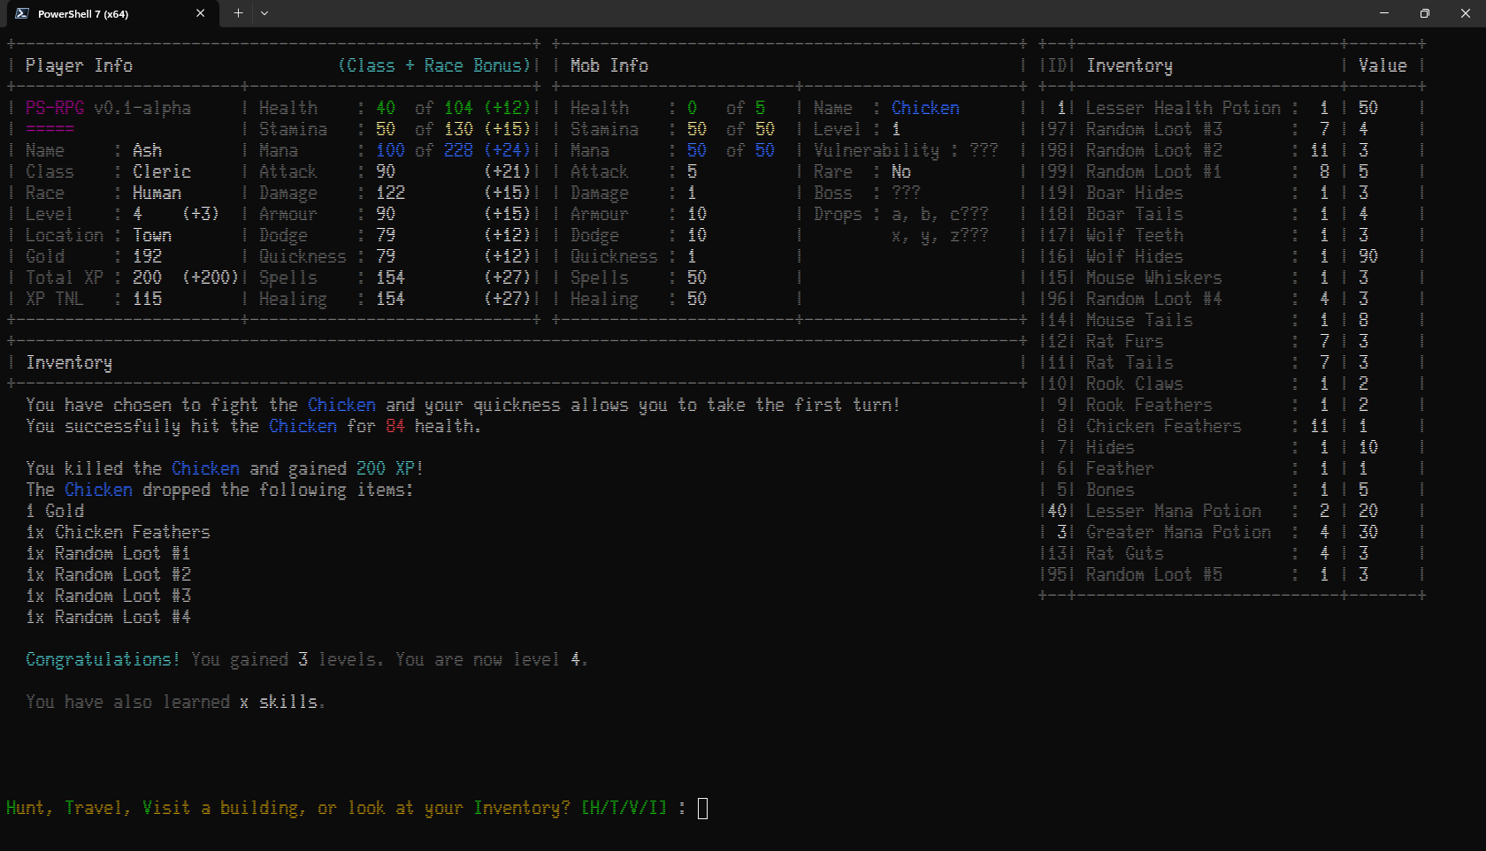Image resolution: width=1486 pixels, height=851 pixels.
Task: Click the Lesser Mana Potion inventory row
Action: click(x=1173, y=511)
